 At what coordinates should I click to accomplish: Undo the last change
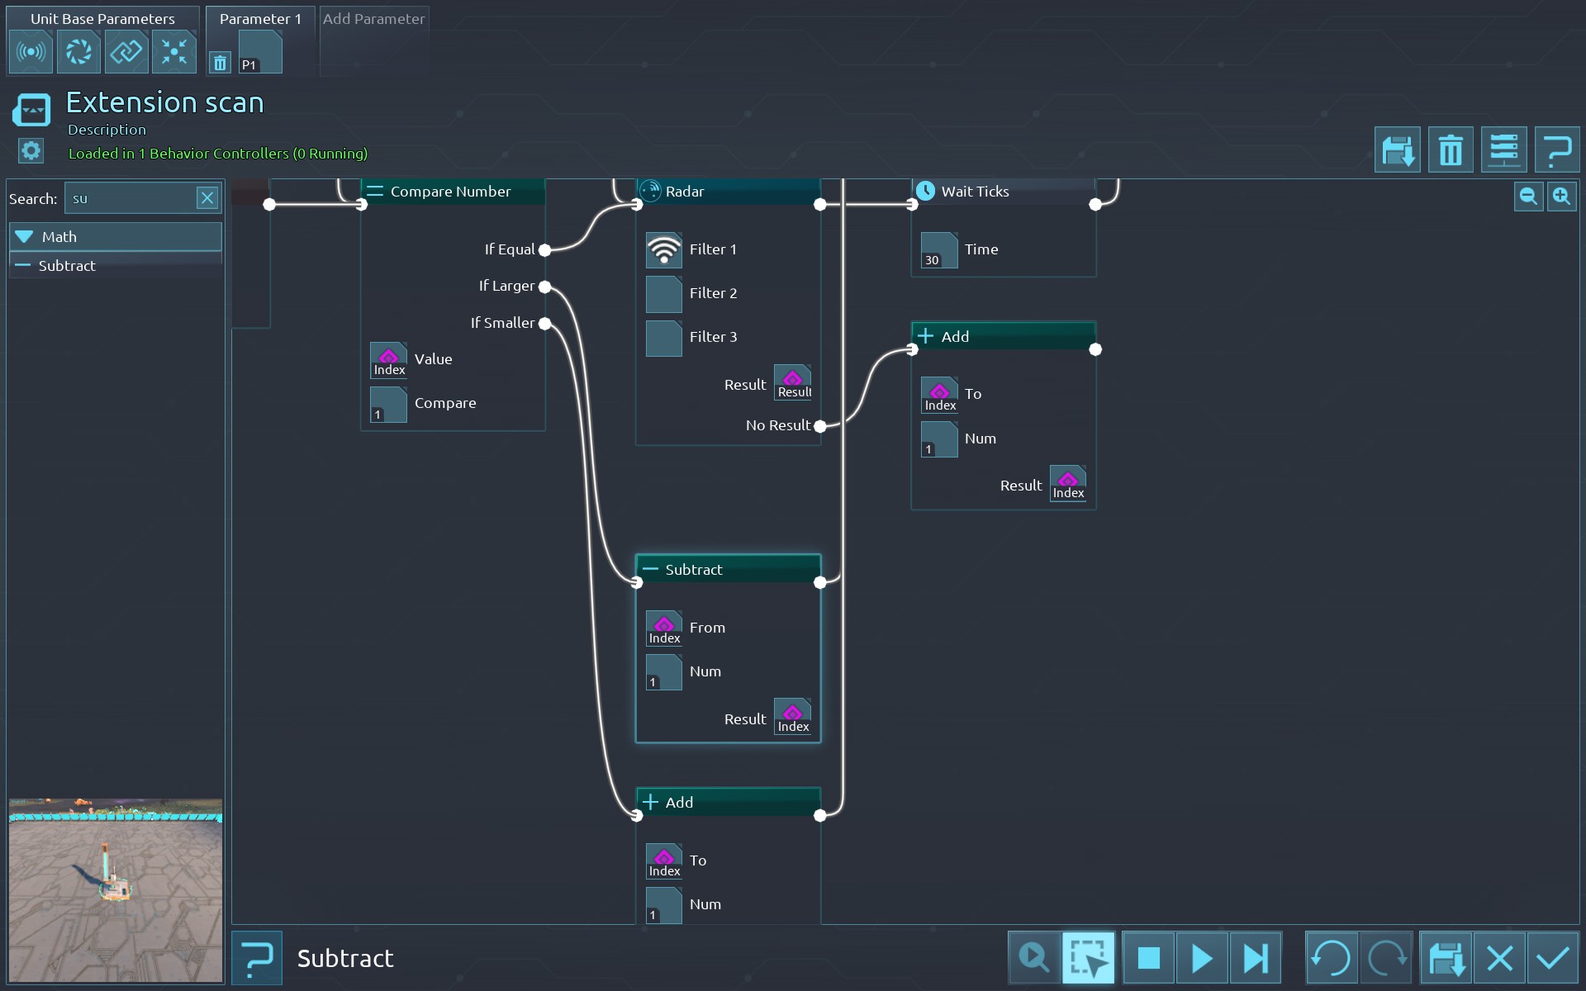1331,958
